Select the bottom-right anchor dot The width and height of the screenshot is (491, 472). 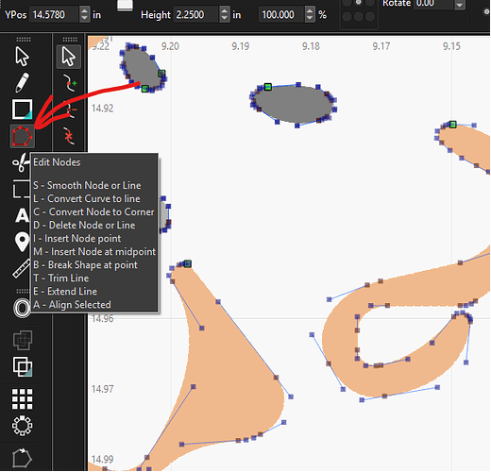coord(370,16)
